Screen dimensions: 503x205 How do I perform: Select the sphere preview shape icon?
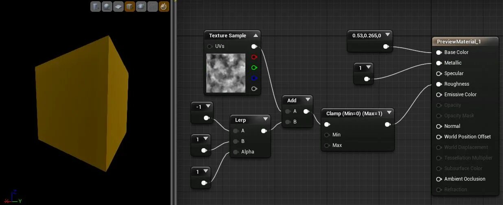click(x=107, y=6)
